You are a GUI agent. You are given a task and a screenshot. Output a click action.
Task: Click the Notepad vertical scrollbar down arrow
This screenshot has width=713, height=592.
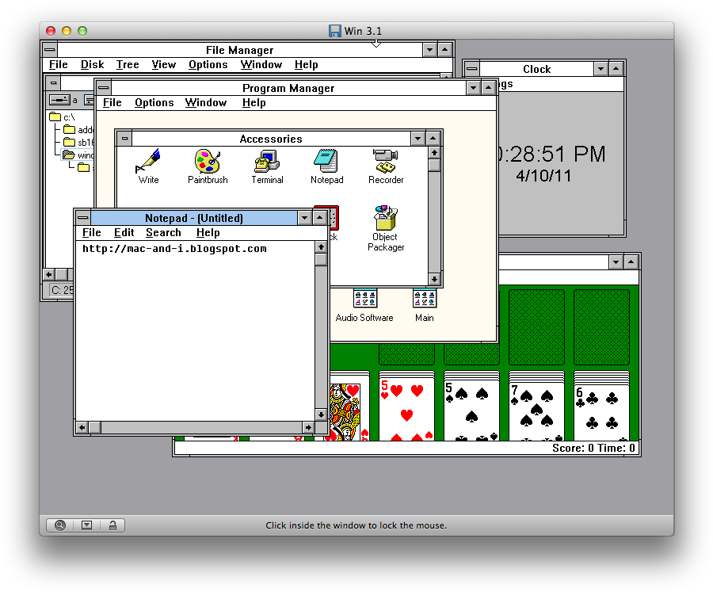point(321,414)
